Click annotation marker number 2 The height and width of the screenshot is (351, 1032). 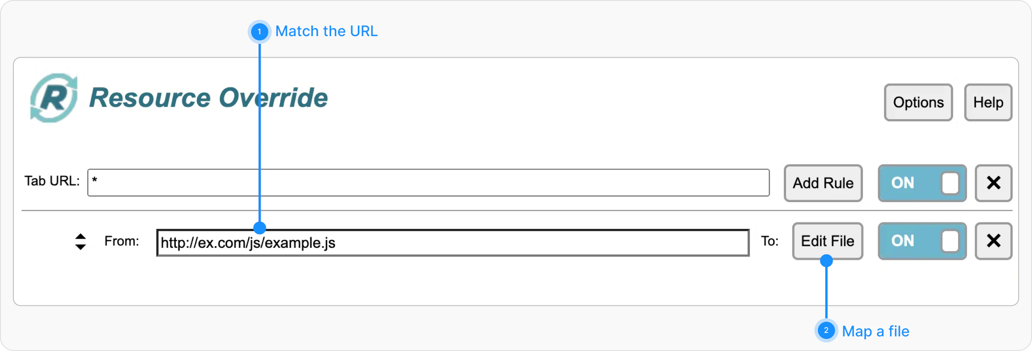[826, 330]
